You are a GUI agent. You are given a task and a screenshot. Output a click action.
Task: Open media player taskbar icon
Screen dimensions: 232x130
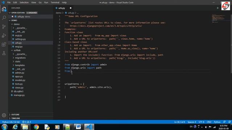57,127
